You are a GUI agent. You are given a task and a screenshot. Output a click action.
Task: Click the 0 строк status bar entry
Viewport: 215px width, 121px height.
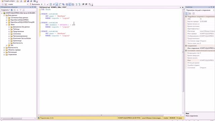click(x=179, y=118)
